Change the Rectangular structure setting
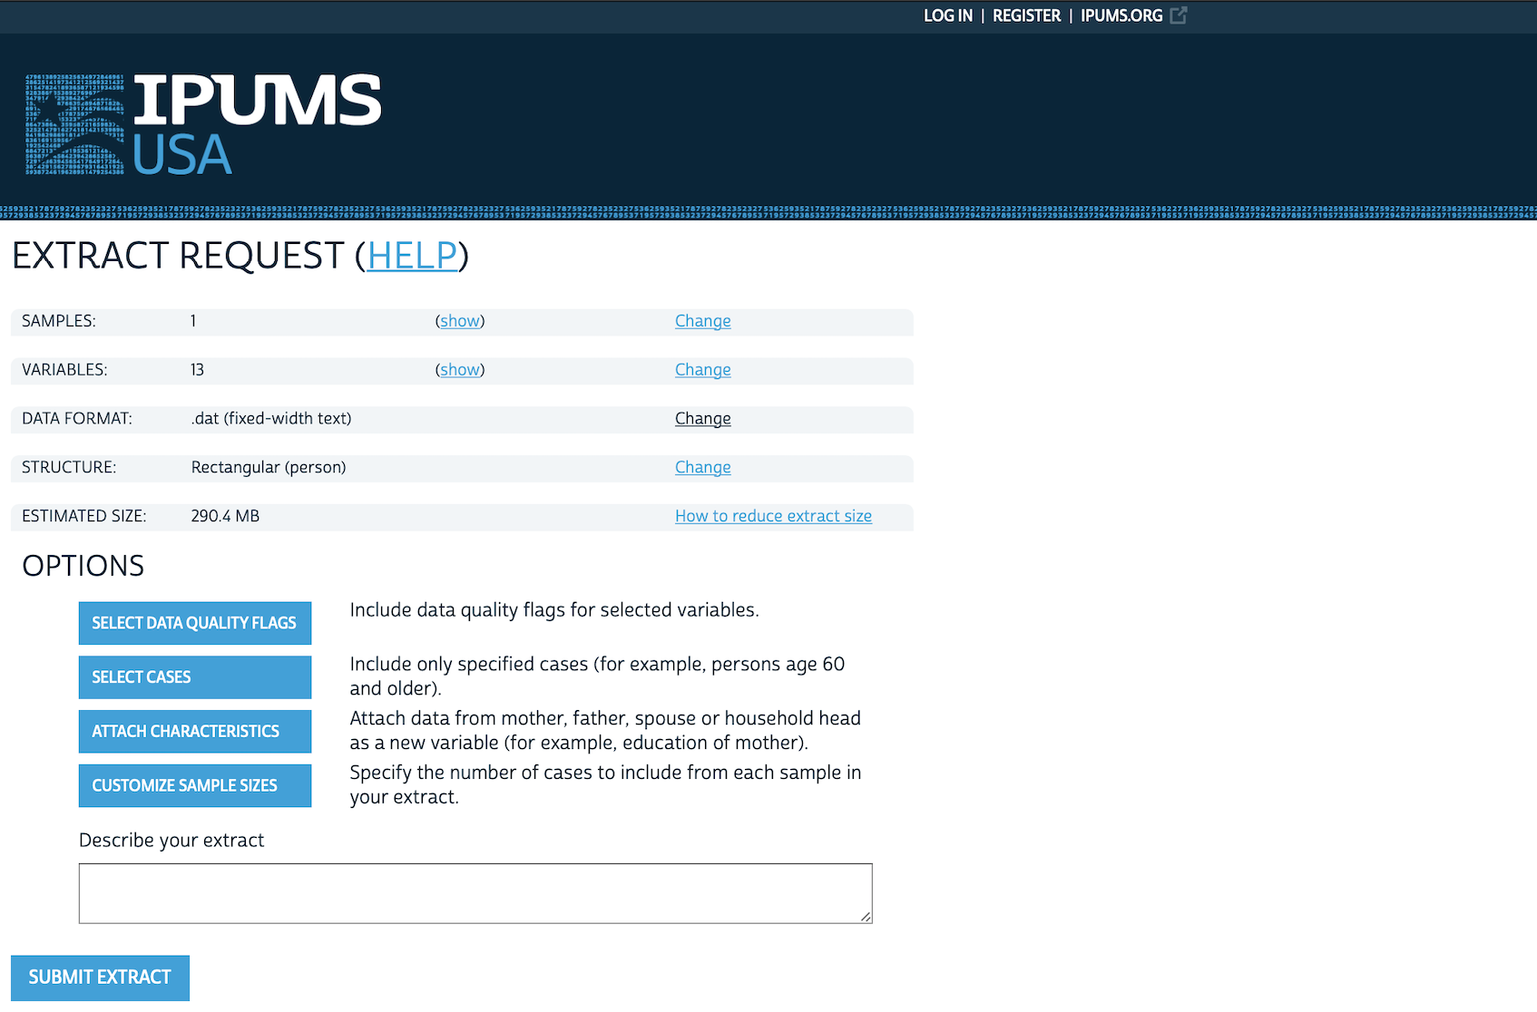The width and height of the screenshot is (1537, 1012). [x=702, y=468]
